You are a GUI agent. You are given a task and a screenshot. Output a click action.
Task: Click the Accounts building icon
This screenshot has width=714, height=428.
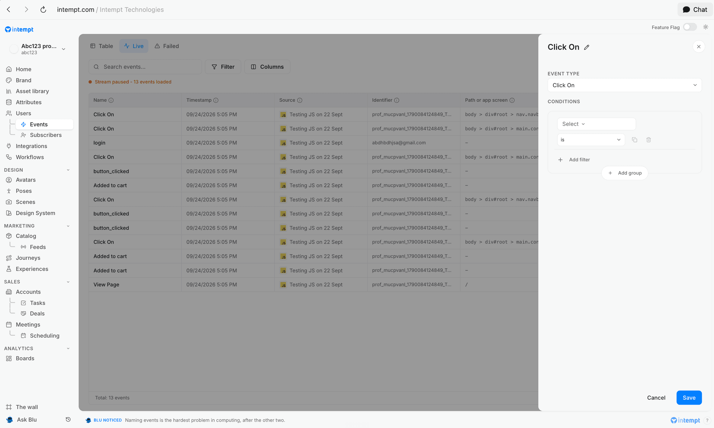(9, 292)
